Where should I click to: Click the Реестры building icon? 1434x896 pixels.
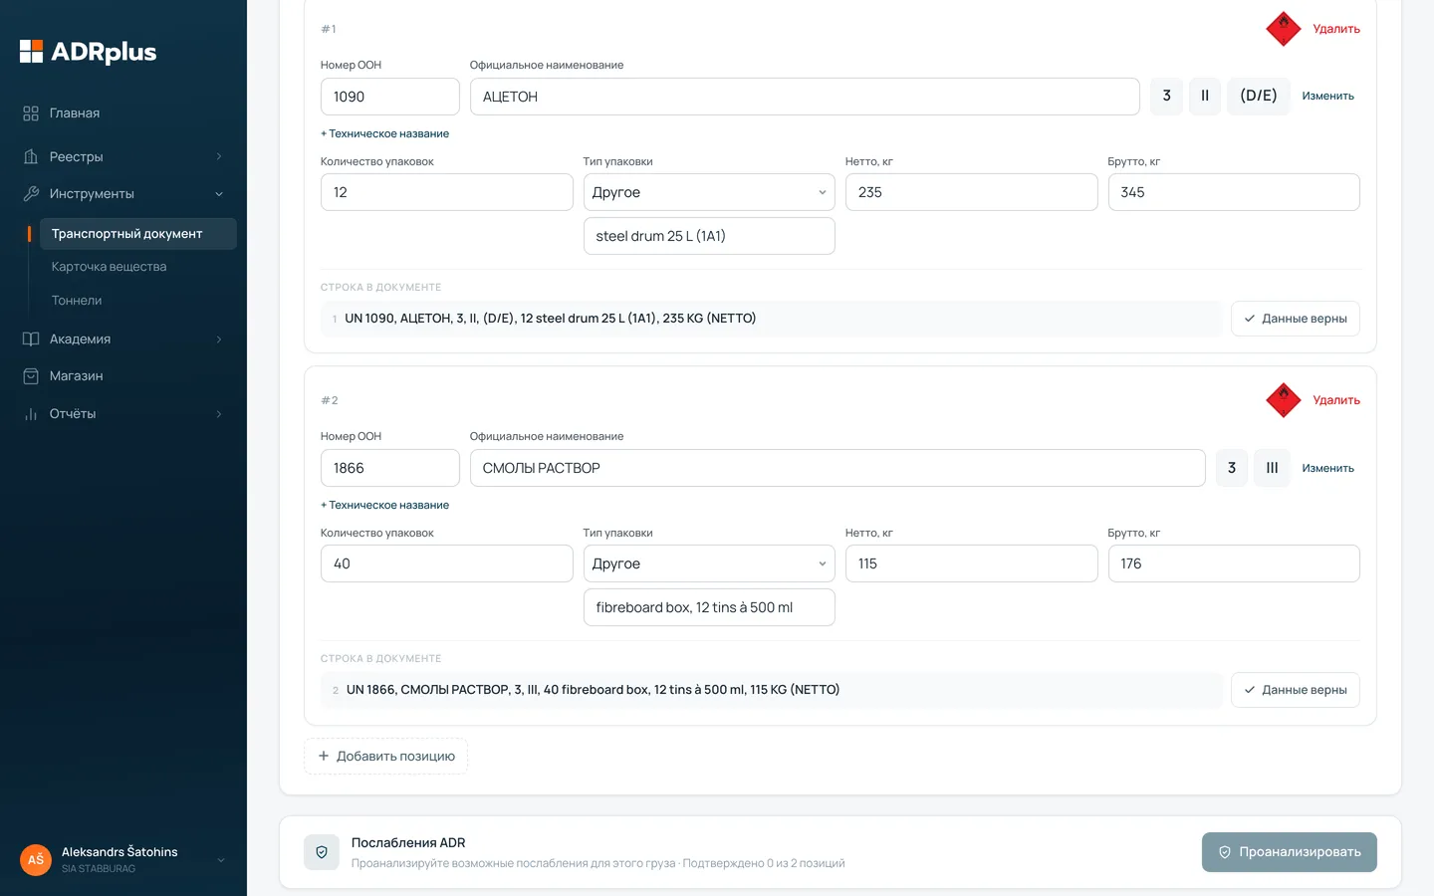(x=31, y=157)
